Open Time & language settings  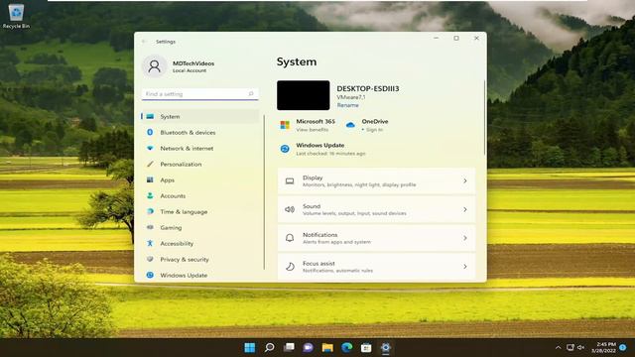tap(200, 211)
